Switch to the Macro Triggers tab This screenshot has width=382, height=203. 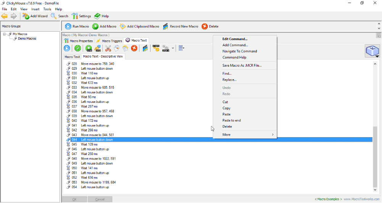coord(109,41)
